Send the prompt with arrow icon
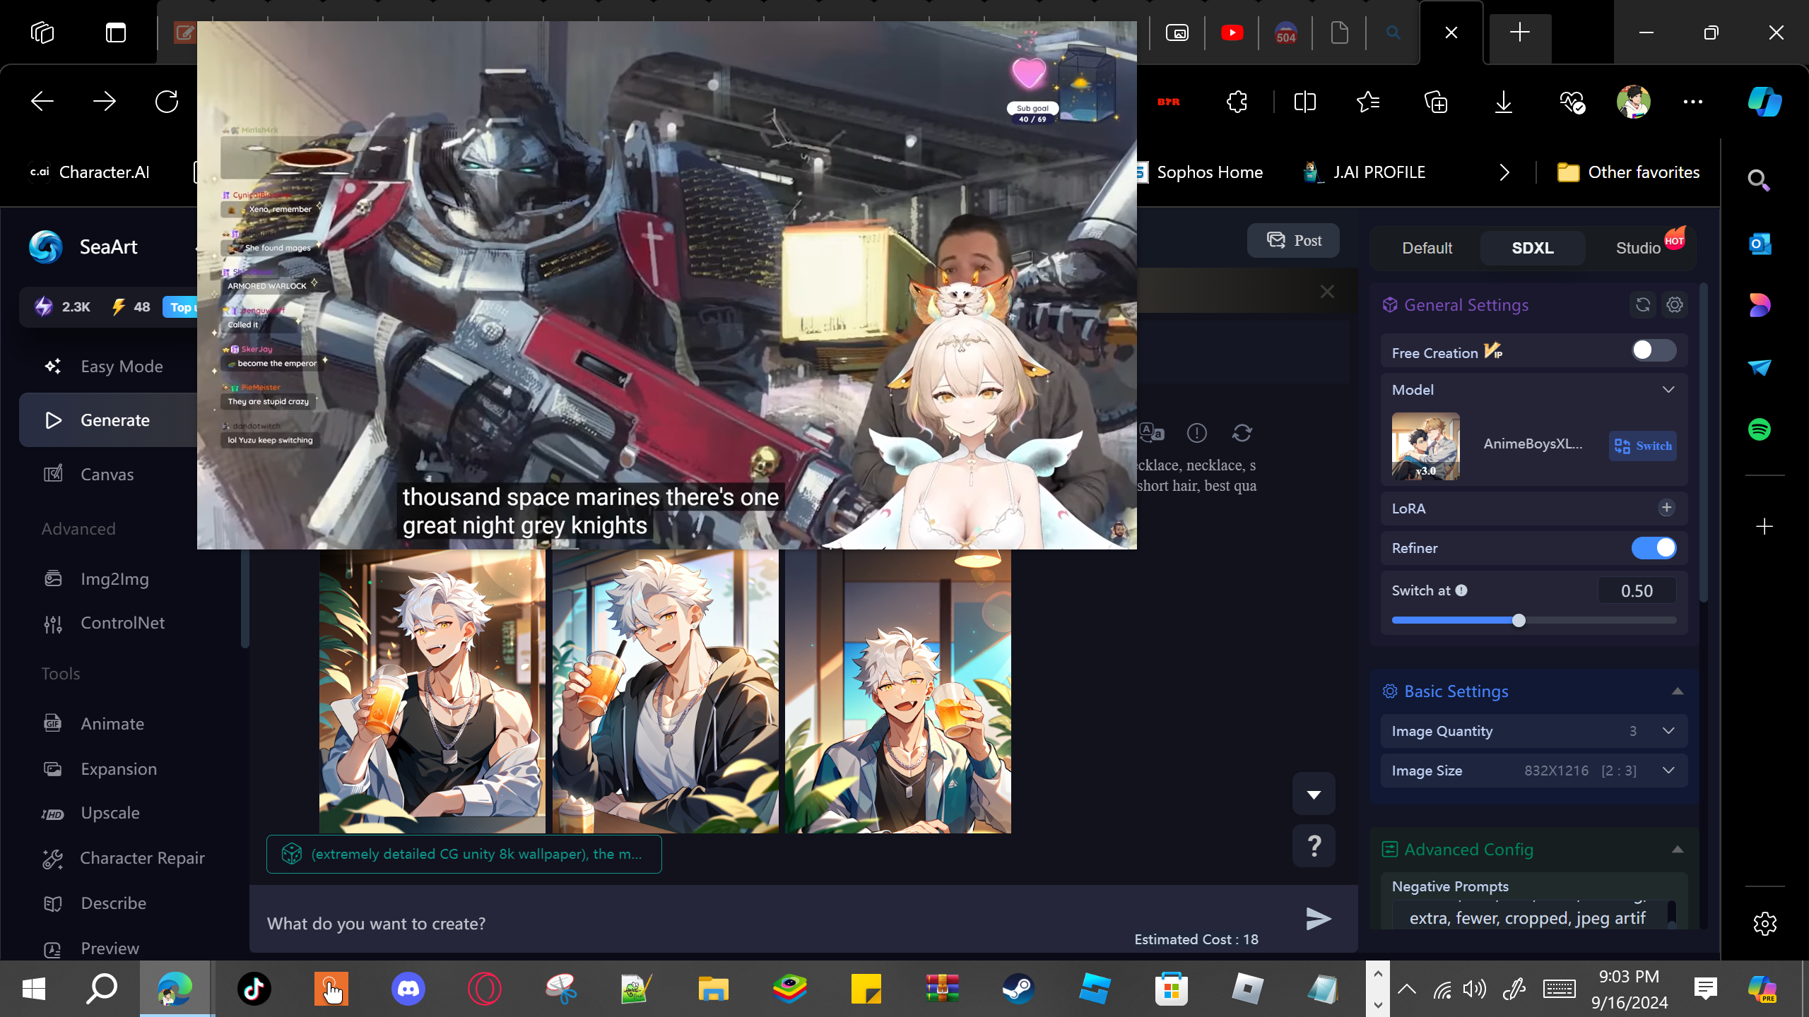Viewport: 1809px width, 1017px height. click(1318, 919)
